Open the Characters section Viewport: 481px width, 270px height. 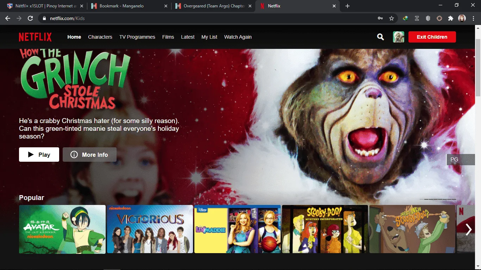[x=100, y=37]
